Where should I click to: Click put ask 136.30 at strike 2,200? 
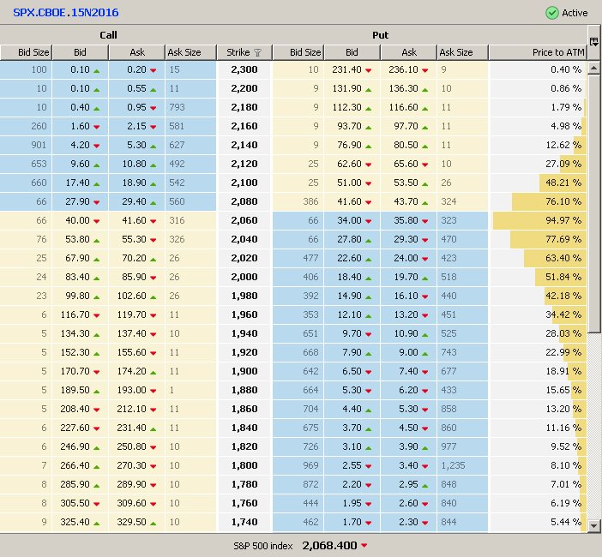click(x=409, y=88)
